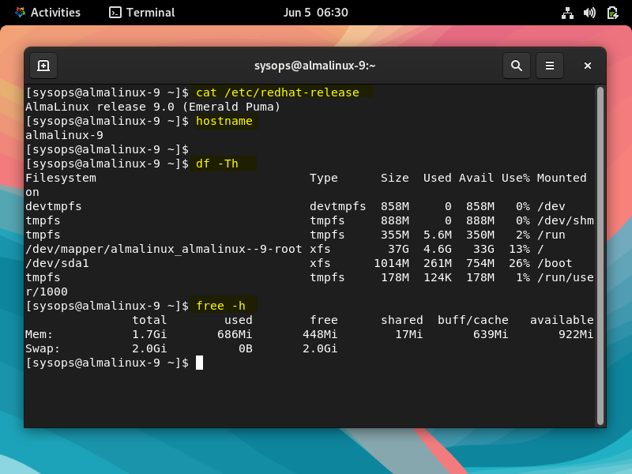This screenshot has width=632, height=474.
Task: Click the 922Mi available memory value
Action: click(576, 334)
